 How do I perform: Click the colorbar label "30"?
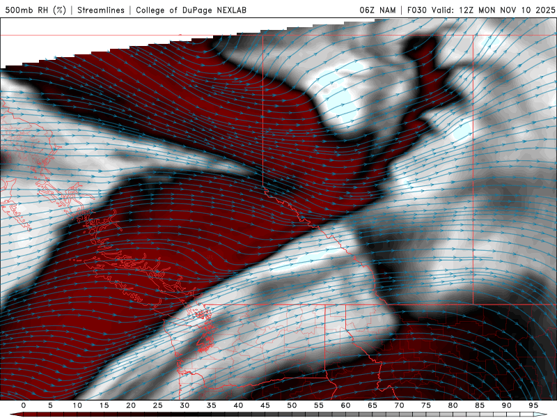[x=185, y=405]
